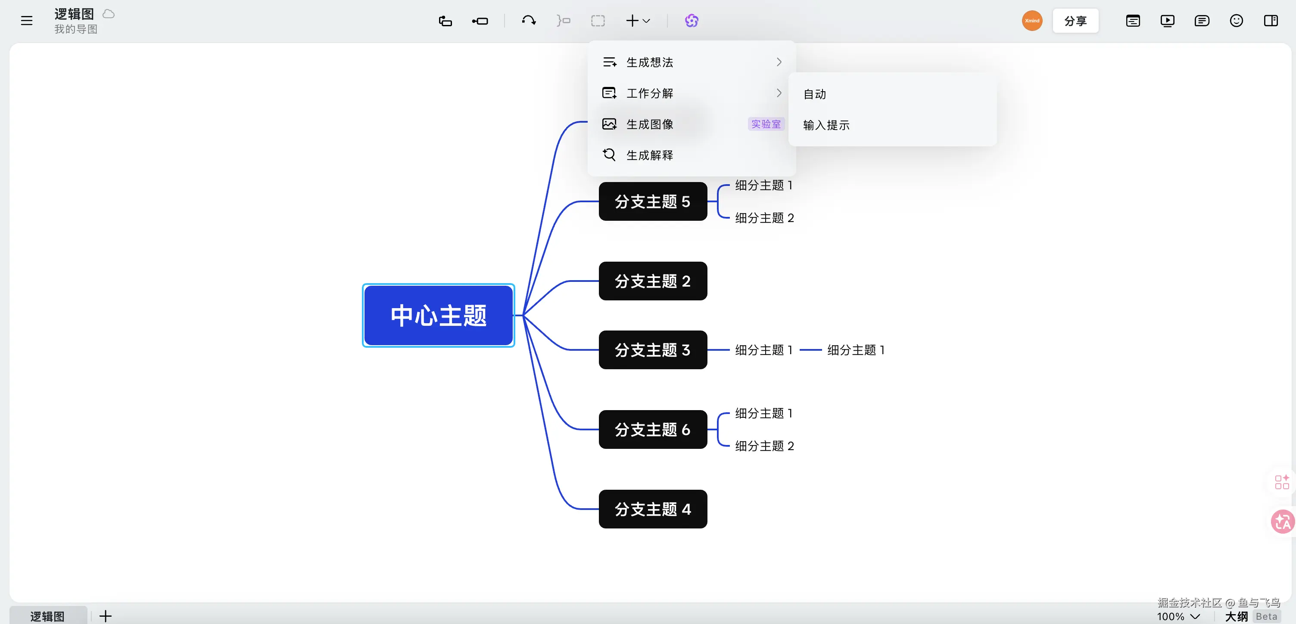Open the sticker emoji panel
Screen dimensions: 1296x624
[1236, 21]
